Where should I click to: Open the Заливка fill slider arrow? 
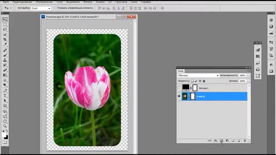tap(248, 81)
